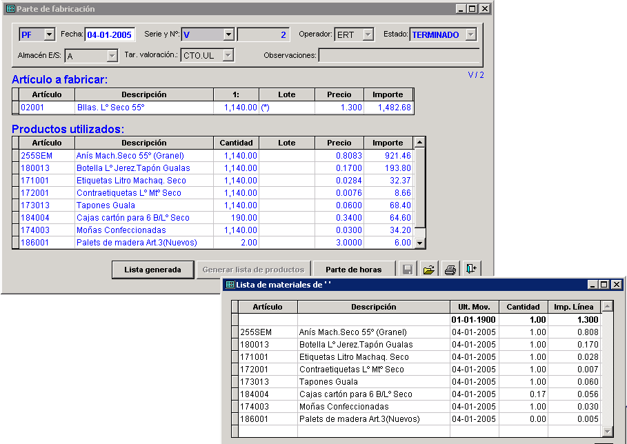Click the 01-01-1900 date cell
The image size is (627, 444).
click(x=473, y=319)
